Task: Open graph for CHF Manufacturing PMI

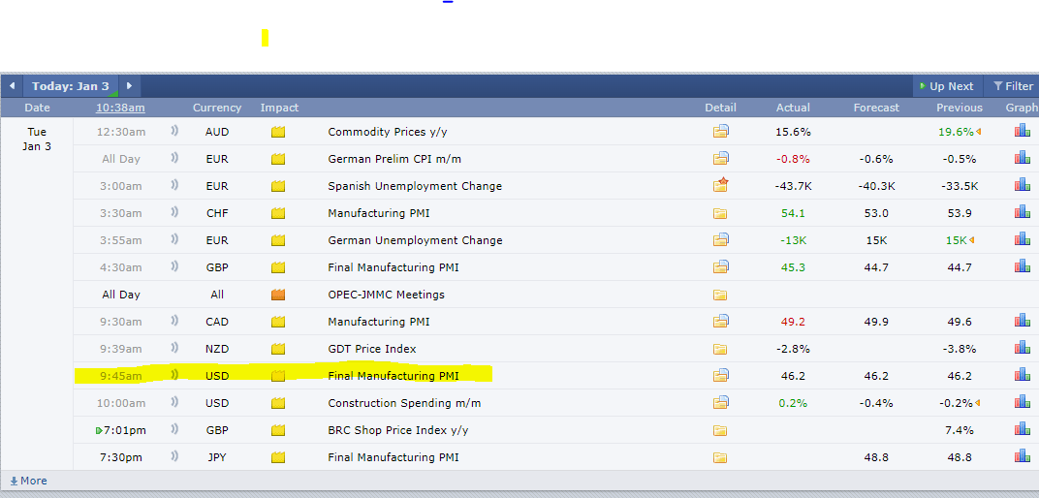Action: tap(1022, 212)
